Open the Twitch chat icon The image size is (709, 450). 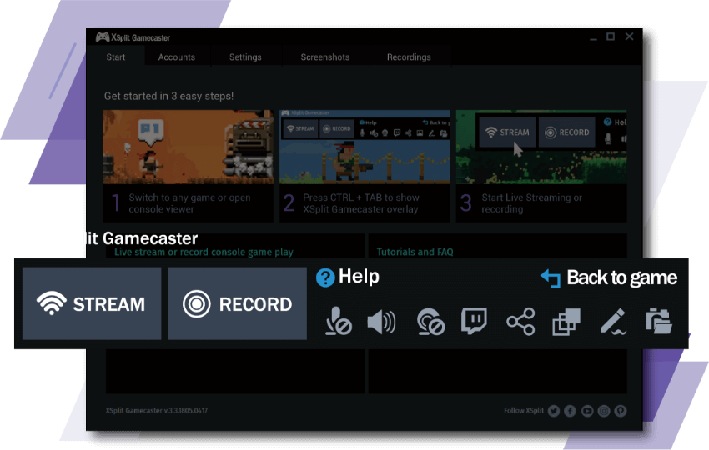pyautogui.click(x=474, y=321)
